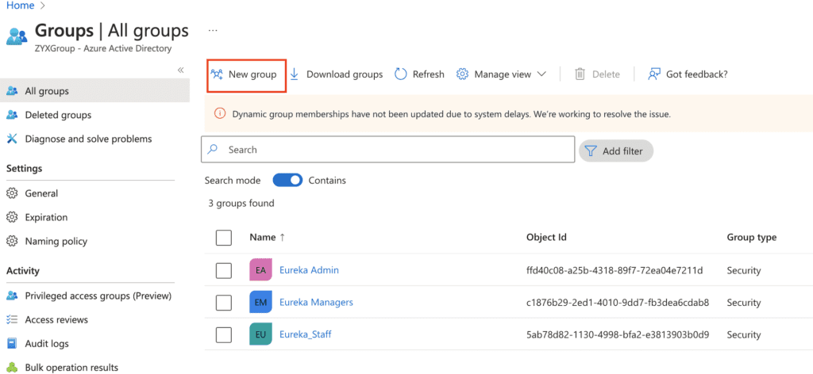Toggle the Search mode Contains switch
Screen dimensions: 813x374
(x=287, y=180)
